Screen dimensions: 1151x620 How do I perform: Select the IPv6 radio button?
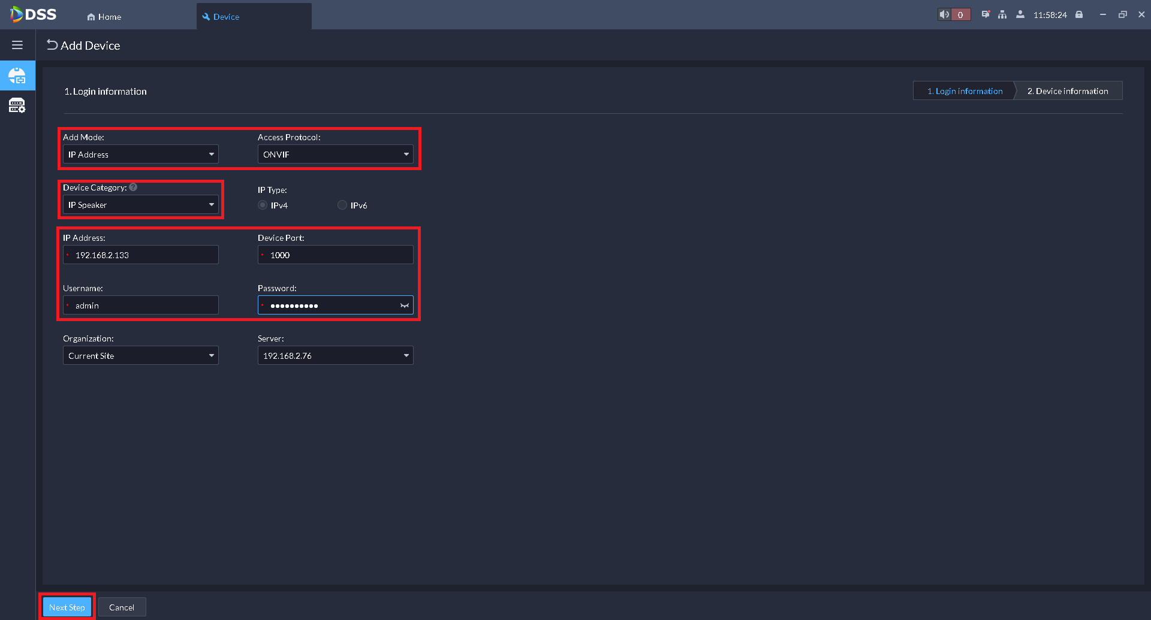[342, 205]
